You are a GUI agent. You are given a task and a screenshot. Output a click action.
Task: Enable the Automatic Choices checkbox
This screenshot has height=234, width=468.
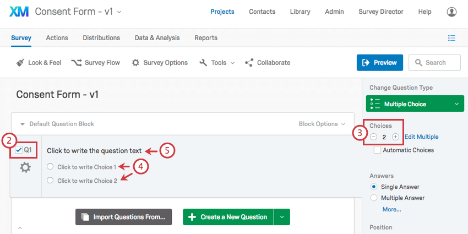pos(377,150)
